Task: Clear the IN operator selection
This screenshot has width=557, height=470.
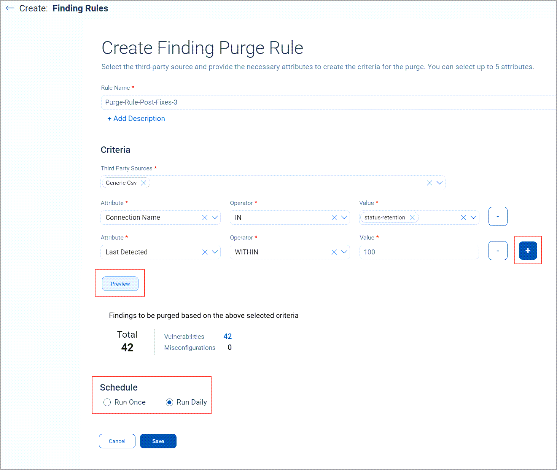Action: pyautogui.click(x=334, y=218)
